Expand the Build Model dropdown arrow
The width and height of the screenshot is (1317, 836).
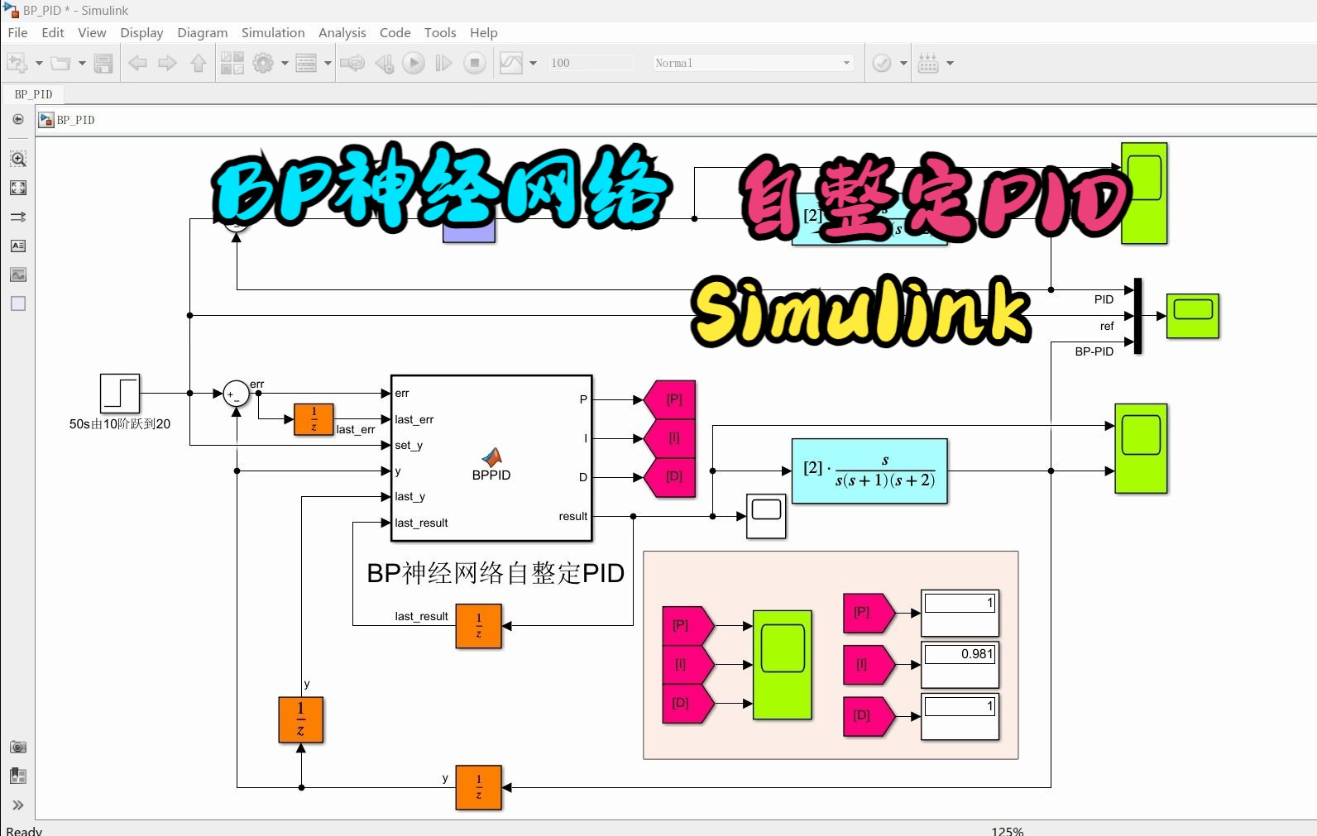click(950, 63)
